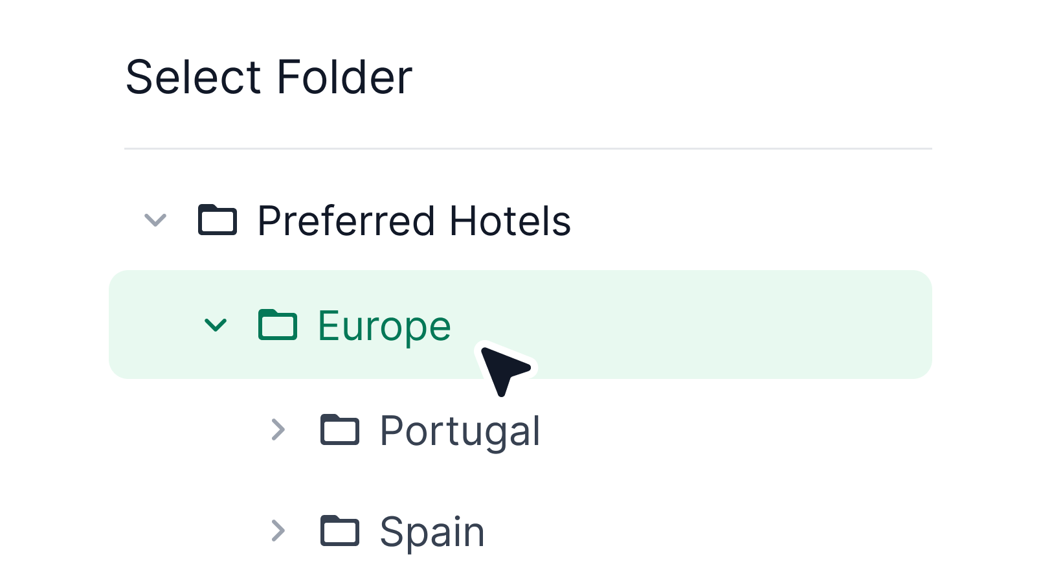Expand the Spain tree node

pos(280,530)
